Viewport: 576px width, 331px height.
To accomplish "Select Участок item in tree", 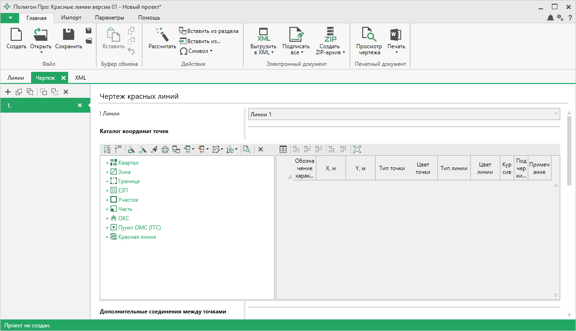I will [x=128, y=200].
